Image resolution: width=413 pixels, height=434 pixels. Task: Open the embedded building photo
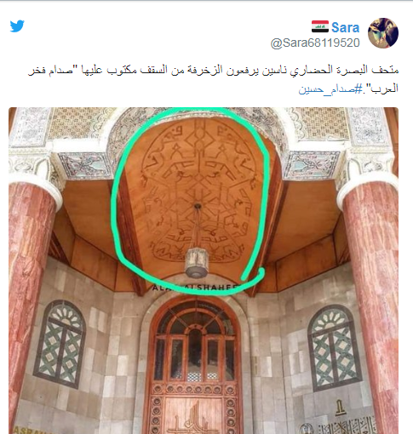click(x=204, y=271)
